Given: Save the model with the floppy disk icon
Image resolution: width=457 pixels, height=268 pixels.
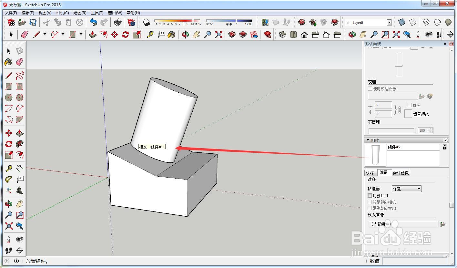Looking at the screenshot, I should pyautogui.click(x=33, y=22).
